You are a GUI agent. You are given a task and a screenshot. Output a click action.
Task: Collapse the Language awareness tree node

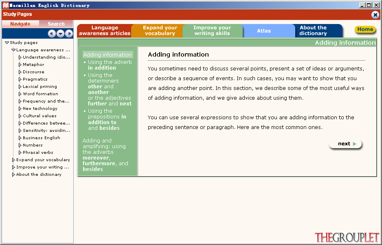13,50
